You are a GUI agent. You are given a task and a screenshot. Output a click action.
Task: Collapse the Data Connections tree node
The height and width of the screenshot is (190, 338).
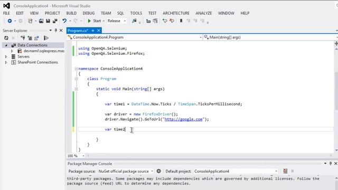click(x=6, y=45)
